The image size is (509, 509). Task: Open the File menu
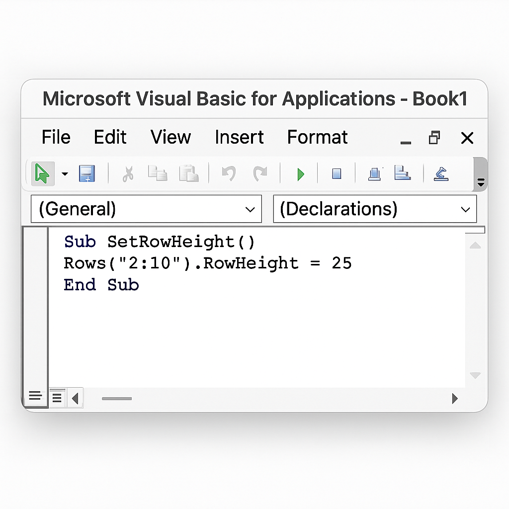coord(56,137)
